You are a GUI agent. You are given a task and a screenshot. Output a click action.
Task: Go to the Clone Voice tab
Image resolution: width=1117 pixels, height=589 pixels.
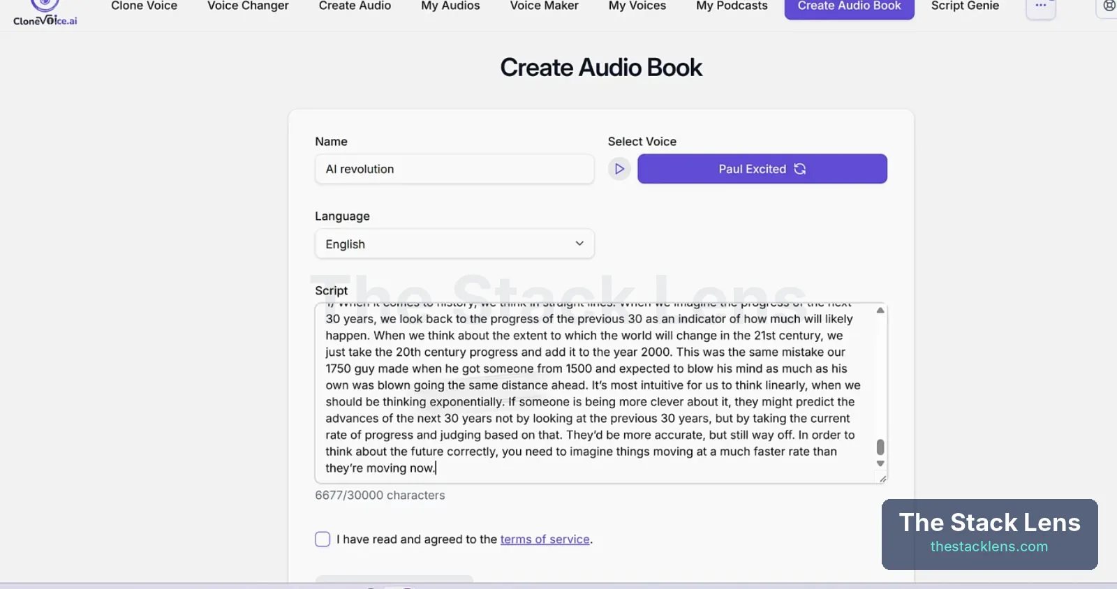point(145,6)
